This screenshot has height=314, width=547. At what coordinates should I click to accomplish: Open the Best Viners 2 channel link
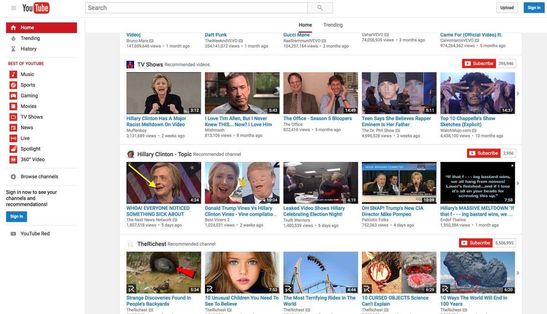click(x=217, y=220)
